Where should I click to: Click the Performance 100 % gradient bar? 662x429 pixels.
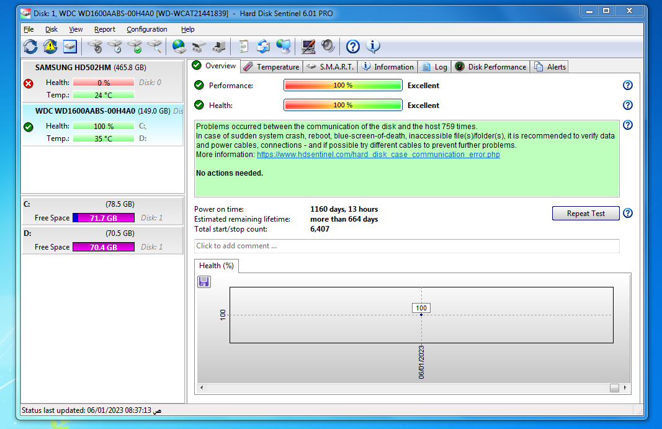coord(343,86)
